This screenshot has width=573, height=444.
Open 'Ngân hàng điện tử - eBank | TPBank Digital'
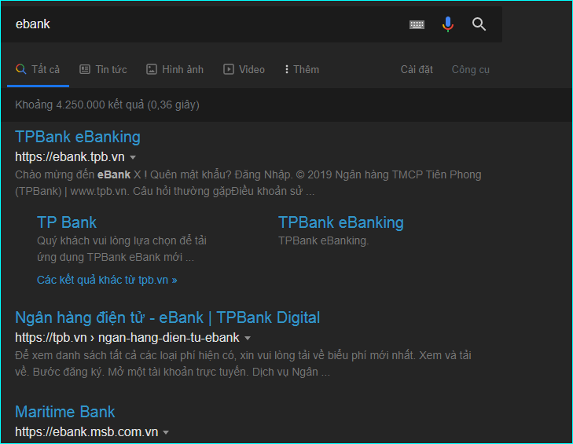click(x=167, y=317)
